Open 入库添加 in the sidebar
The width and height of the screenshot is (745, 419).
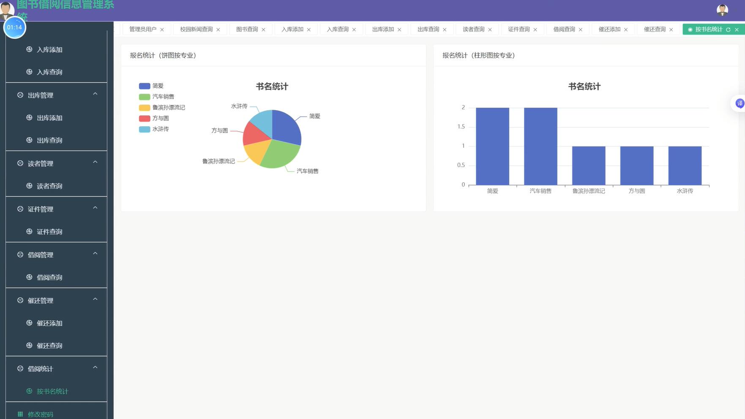49,50
